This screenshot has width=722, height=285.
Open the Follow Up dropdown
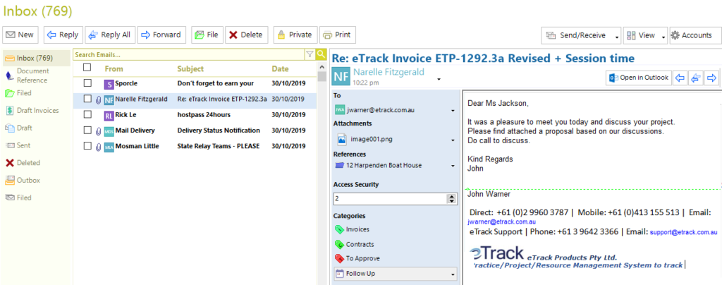point(396,274)
